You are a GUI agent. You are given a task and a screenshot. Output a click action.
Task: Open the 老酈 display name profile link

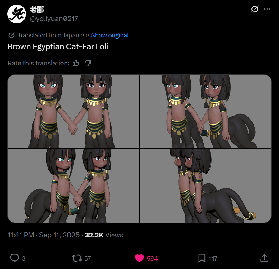[37, 9]
